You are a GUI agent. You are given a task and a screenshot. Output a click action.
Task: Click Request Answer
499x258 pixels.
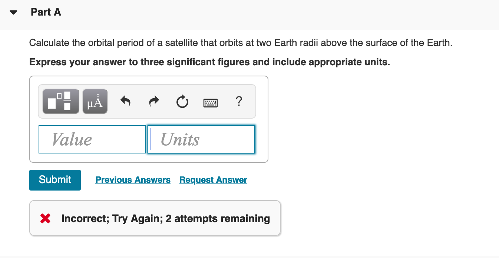click(x=213, y=180)
